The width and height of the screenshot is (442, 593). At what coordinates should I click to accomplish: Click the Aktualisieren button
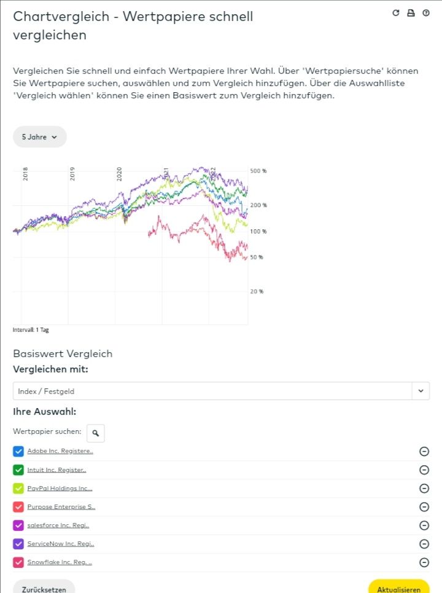tap(398, 589)
